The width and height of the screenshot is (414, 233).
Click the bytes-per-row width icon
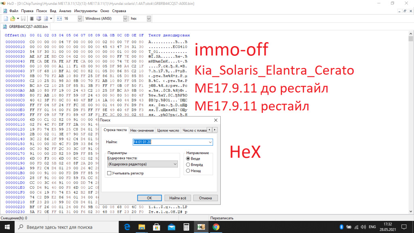59,19
